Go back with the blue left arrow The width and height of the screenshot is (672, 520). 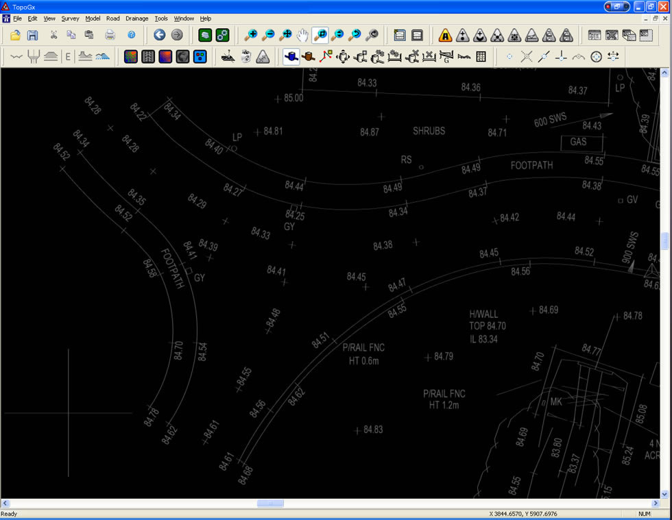pos(159,35)
